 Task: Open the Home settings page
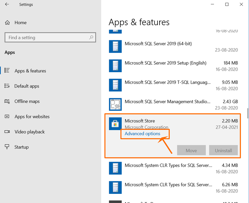[20, 22]
